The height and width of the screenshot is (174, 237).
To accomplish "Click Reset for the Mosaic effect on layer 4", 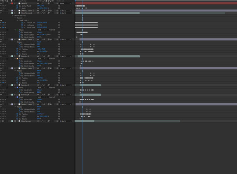I will point(39,42).
